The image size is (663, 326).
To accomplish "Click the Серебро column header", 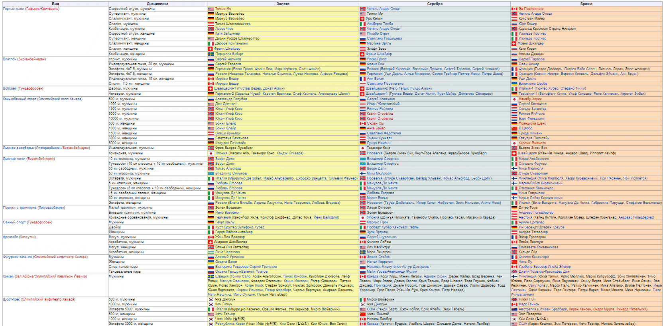I will (435, 4).
